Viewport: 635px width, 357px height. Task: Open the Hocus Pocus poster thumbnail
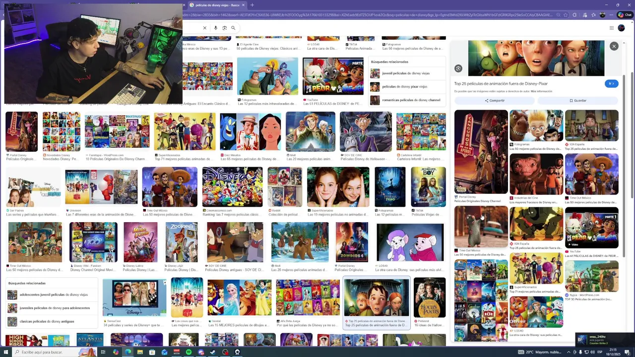430,297
